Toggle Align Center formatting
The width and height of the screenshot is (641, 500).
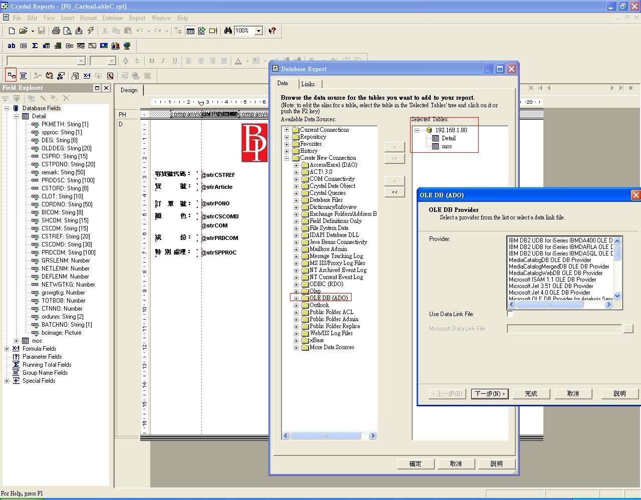pyautogui.click(x=201, y=61)
